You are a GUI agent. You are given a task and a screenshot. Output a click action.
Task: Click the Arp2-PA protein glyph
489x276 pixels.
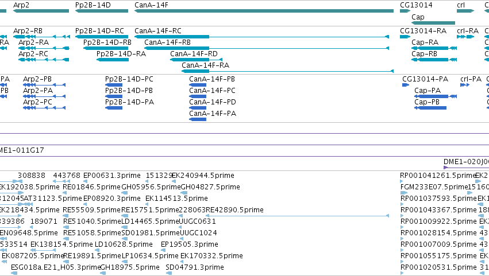click(x=44, y=96)
